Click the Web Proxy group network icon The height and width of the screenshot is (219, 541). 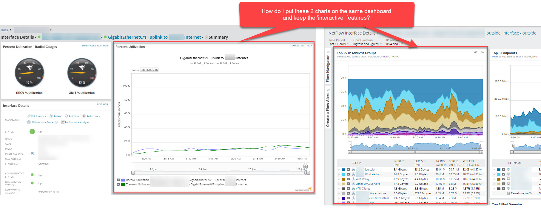(x=353, y=179)
